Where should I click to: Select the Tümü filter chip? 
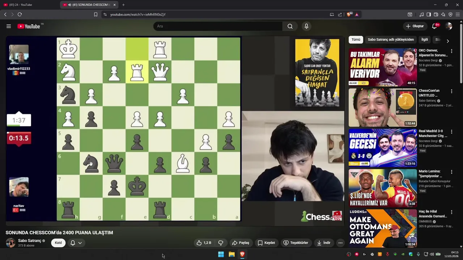tap(356, 39)
